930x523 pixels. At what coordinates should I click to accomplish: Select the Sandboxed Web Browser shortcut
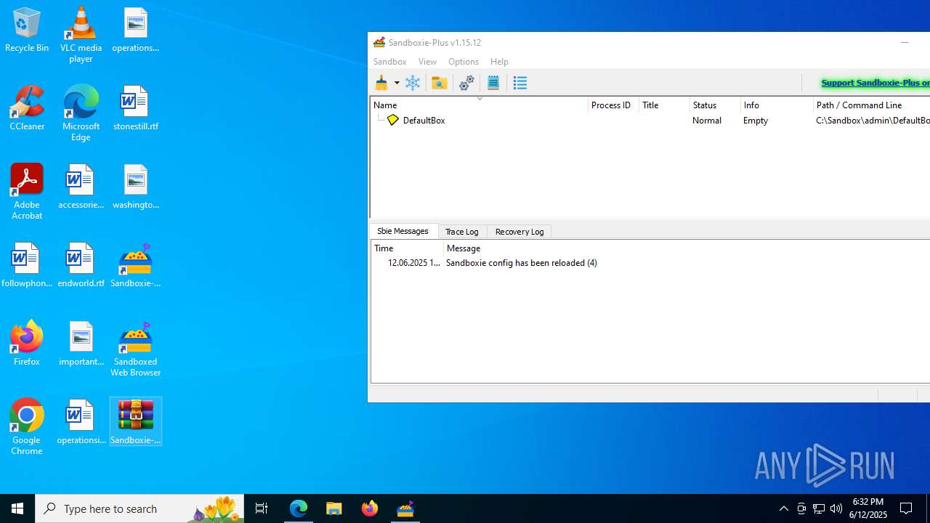click(x=135, y=349)
